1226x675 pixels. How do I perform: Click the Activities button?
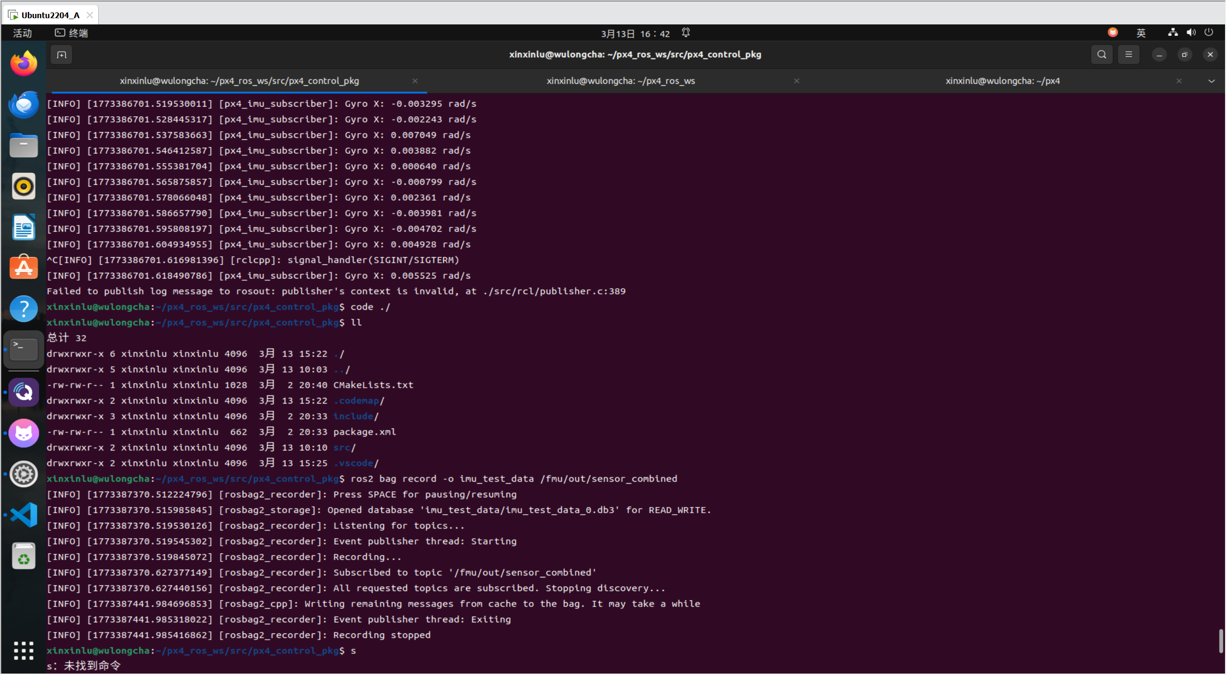click(x=22, y=33)
